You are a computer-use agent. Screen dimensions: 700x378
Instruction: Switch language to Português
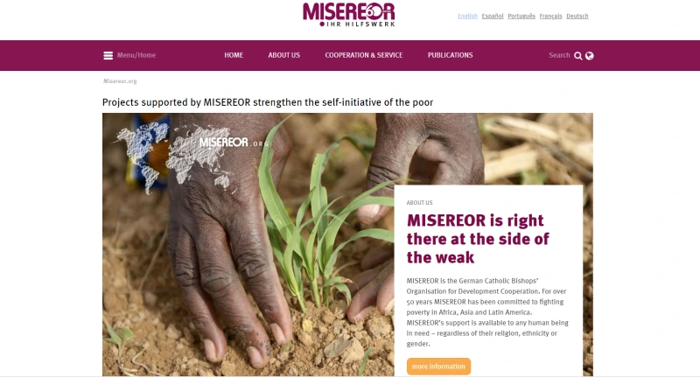(521, 16)
